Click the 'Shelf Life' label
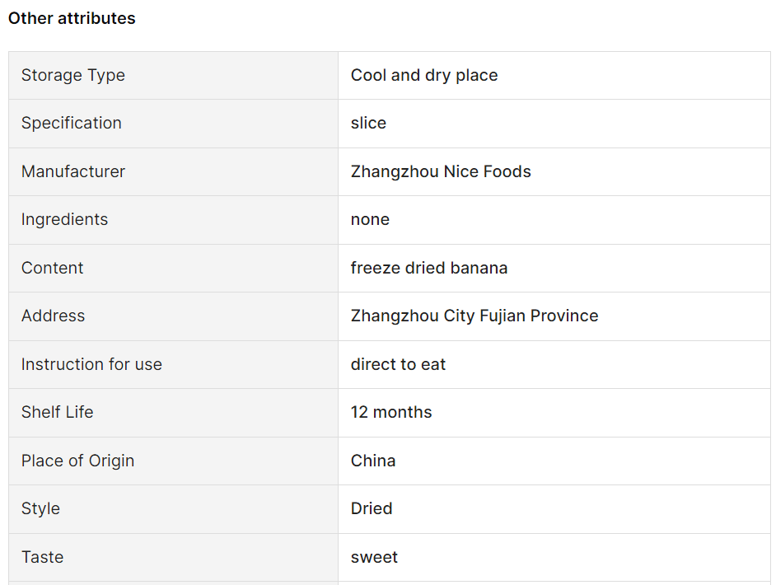This screenshot has width=776, height=585. pos(58,412)
